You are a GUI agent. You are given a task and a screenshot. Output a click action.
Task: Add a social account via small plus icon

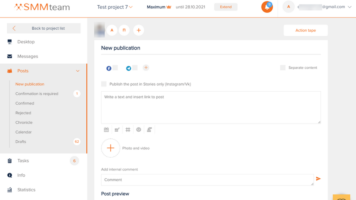pyautogui.click(x=146, y=68)
